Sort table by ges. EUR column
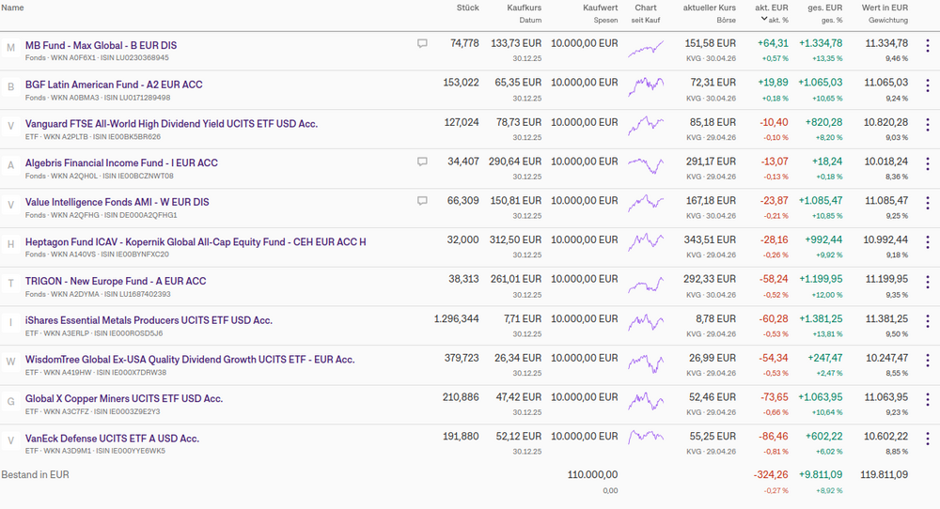The height and width of the screenshot is (509, 940). point(825,8)
